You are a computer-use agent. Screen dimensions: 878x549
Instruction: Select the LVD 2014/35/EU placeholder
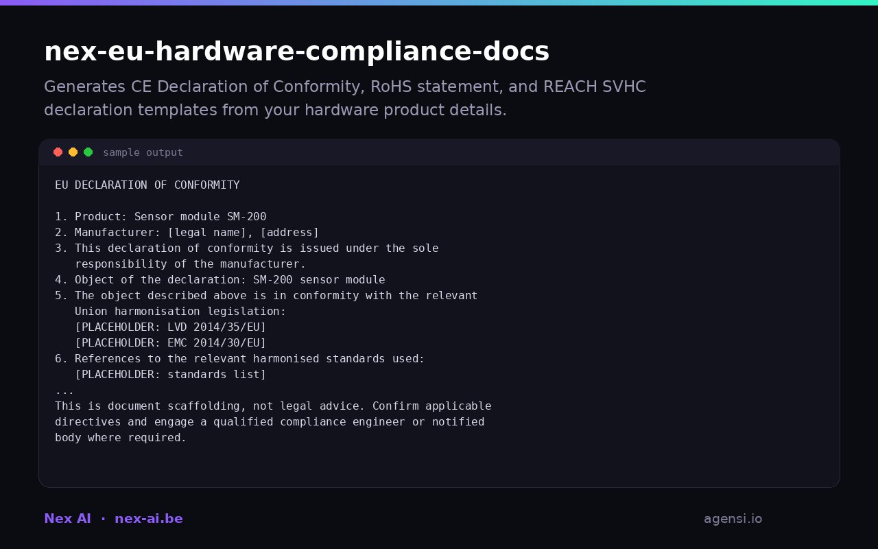[x=170, y=327]
